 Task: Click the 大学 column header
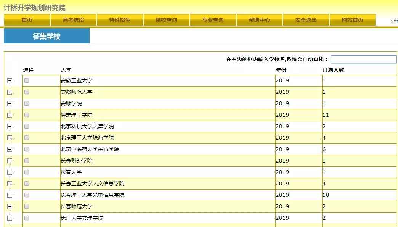66,70
